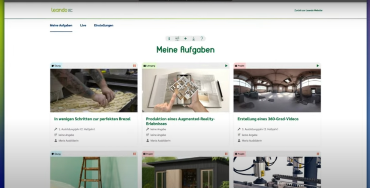Click the machine assembly thumbnail
370x188 pixels.
277,172
